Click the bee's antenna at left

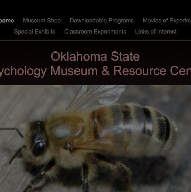(12, 132)
